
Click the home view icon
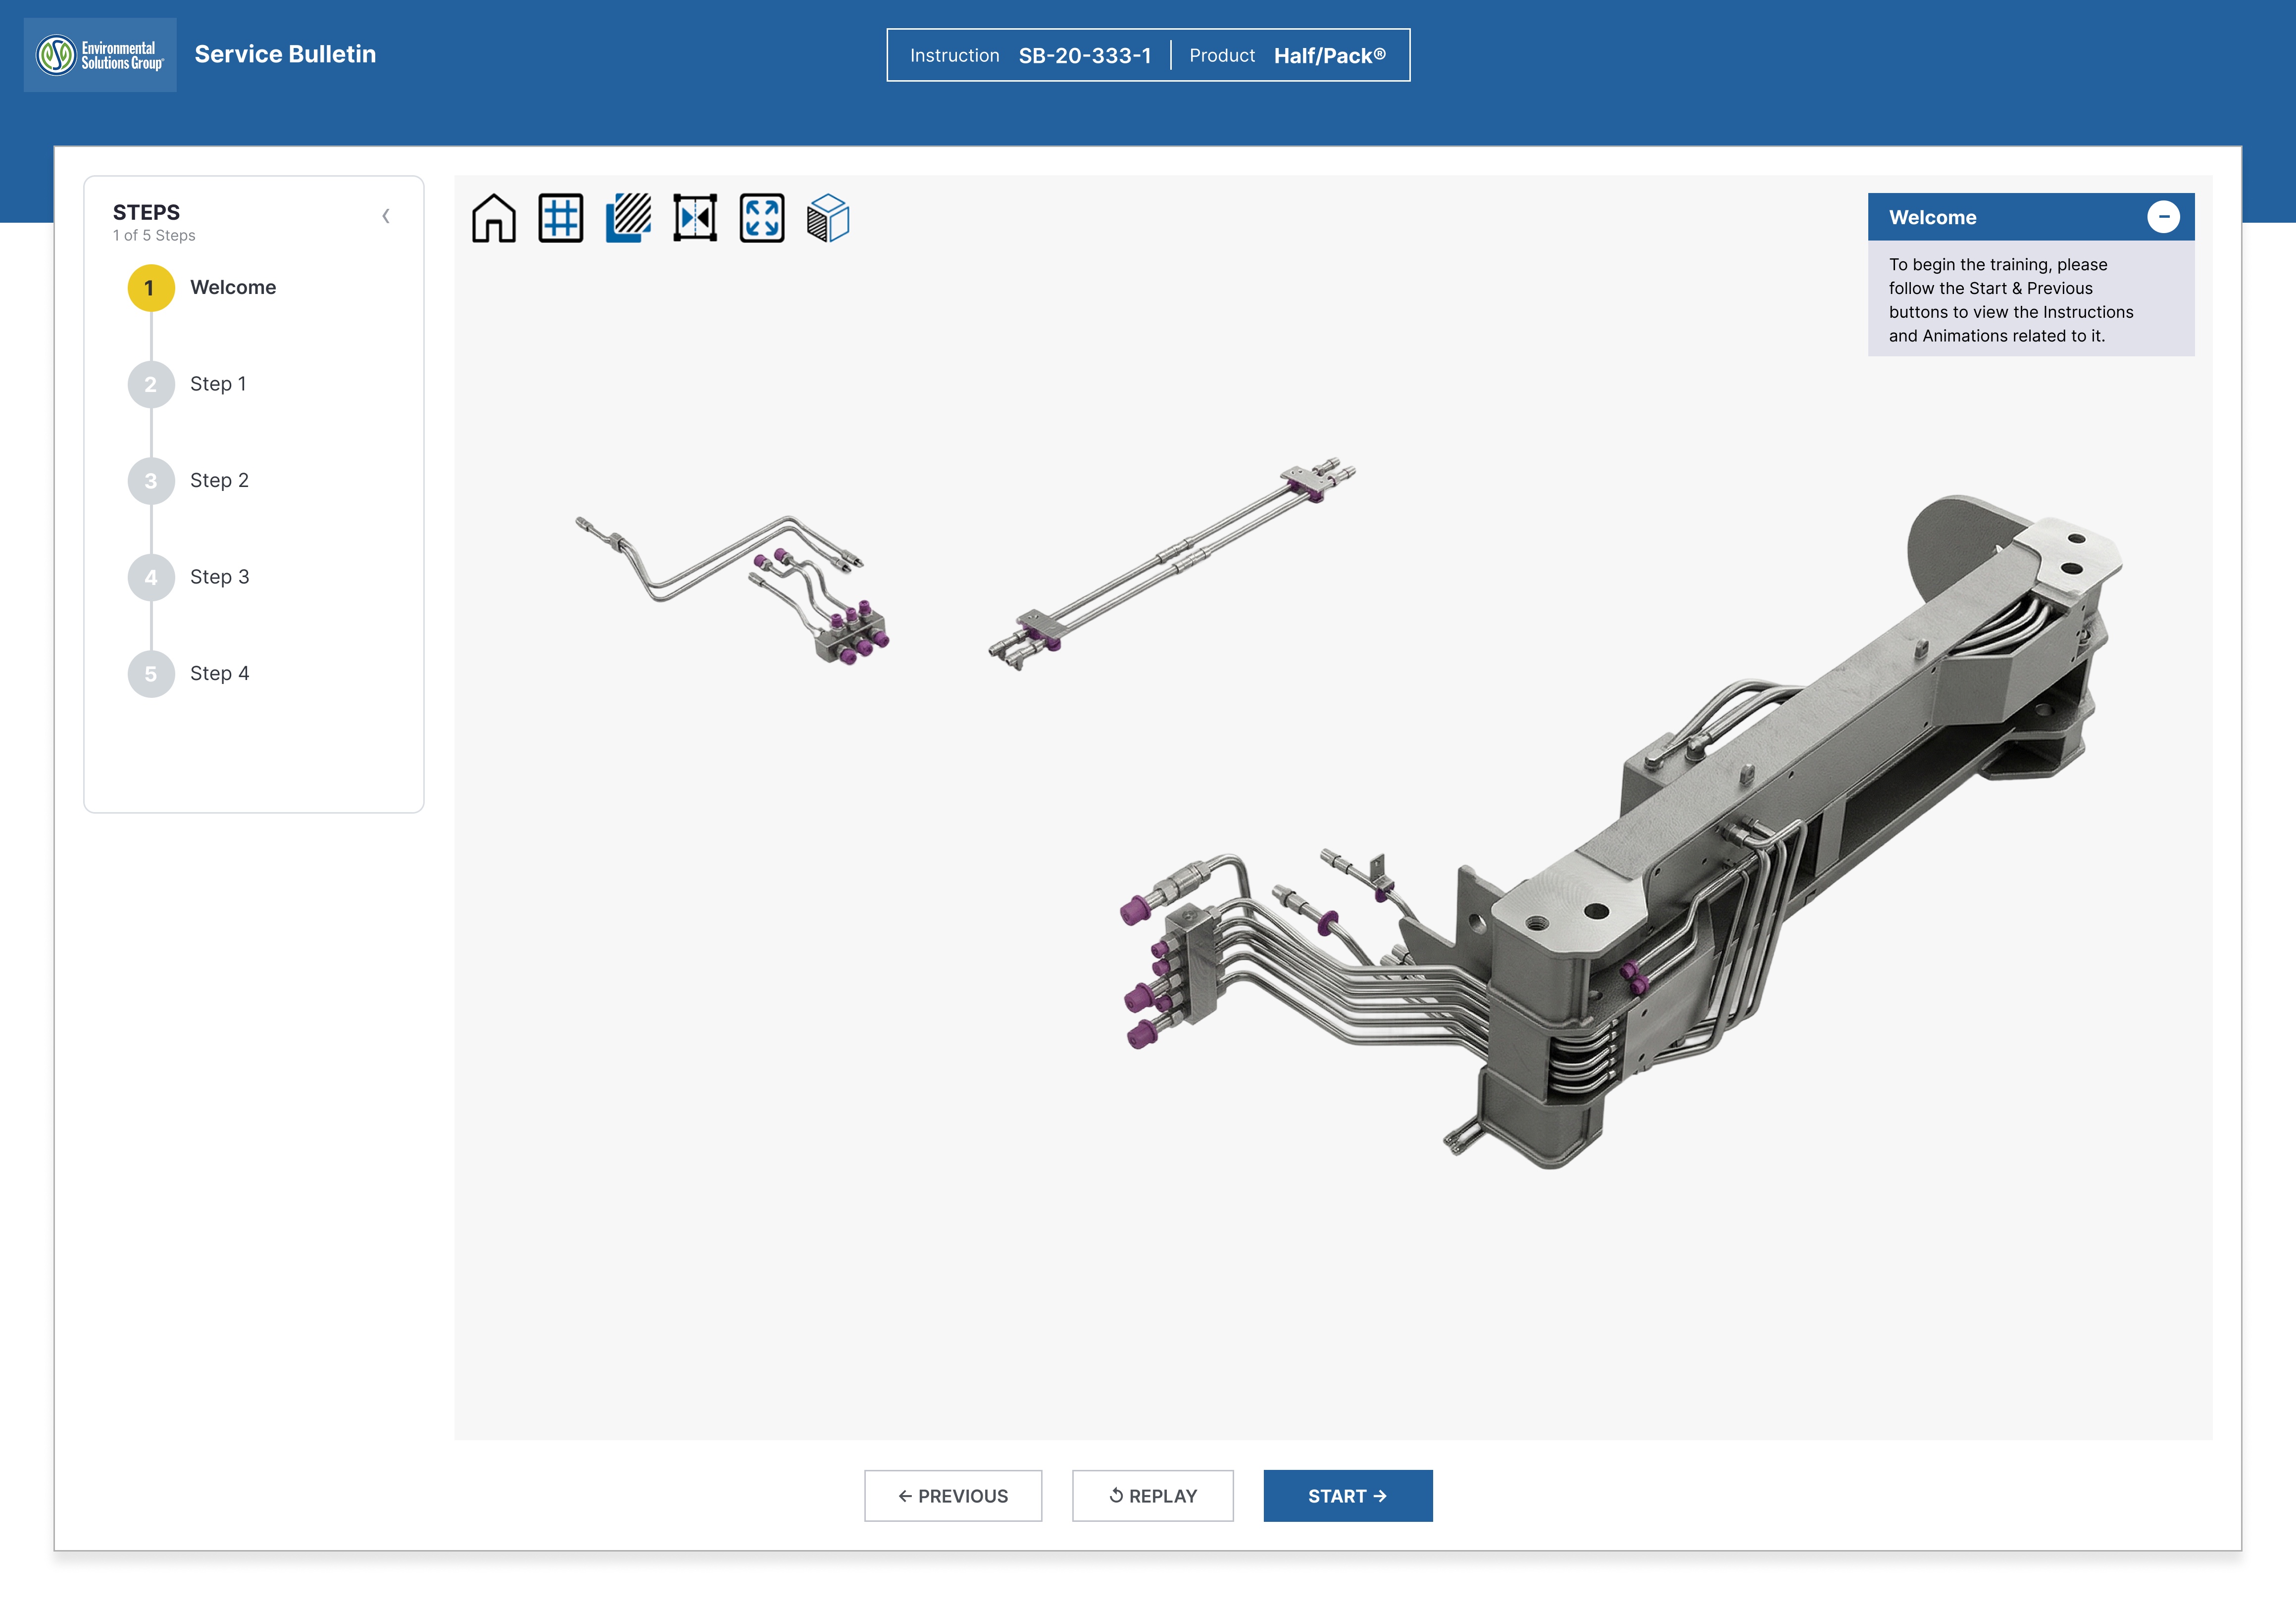(493, 218)
